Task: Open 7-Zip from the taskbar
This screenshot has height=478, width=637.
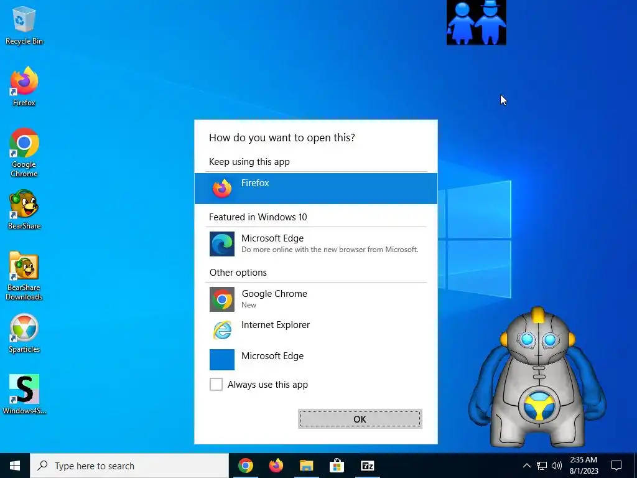Action: [367, 466]
